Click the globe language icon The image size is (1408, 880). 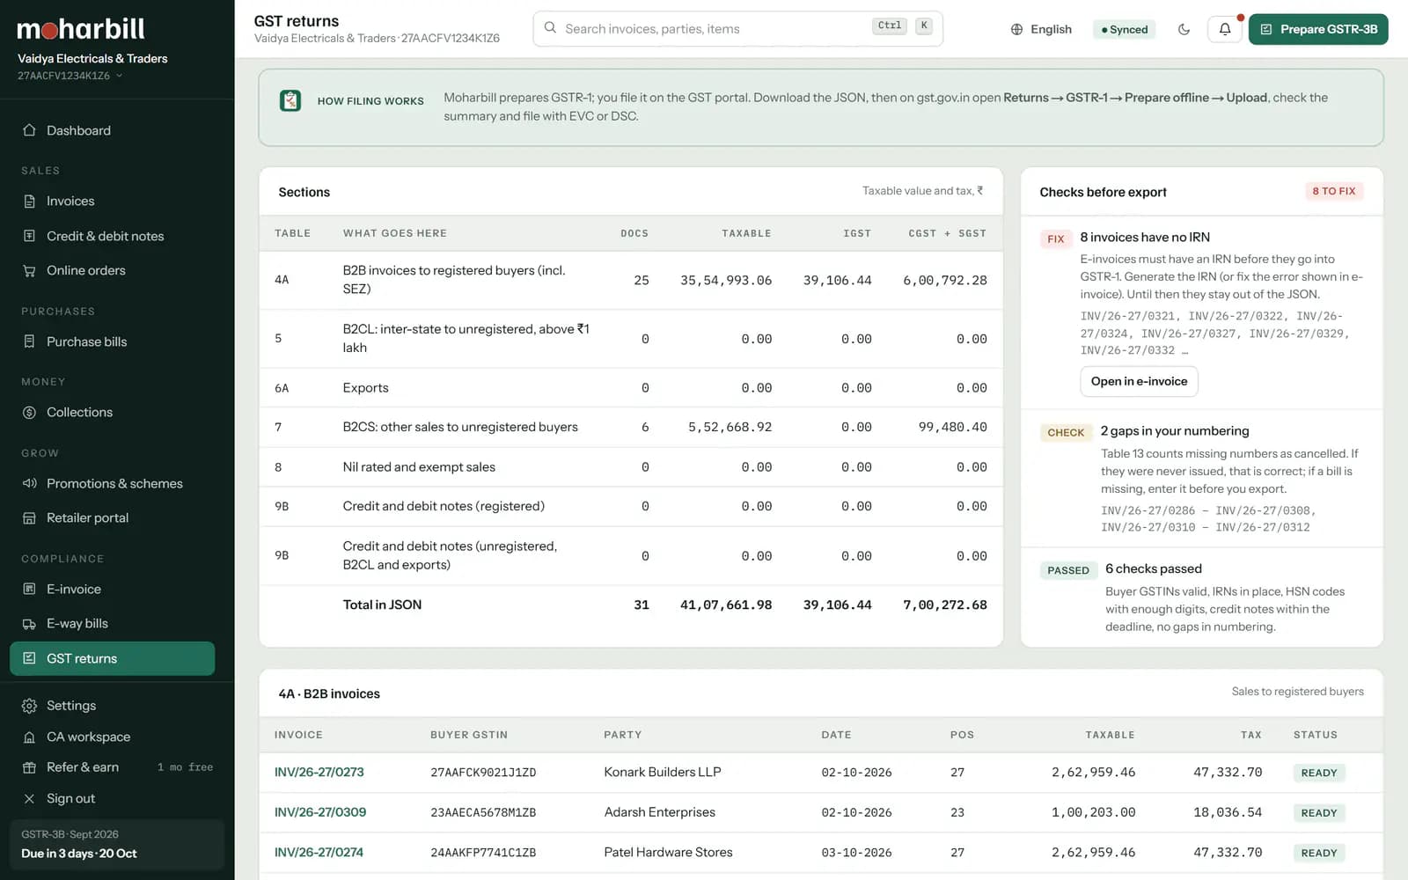pyautogui.click(x=1016, y=29)
